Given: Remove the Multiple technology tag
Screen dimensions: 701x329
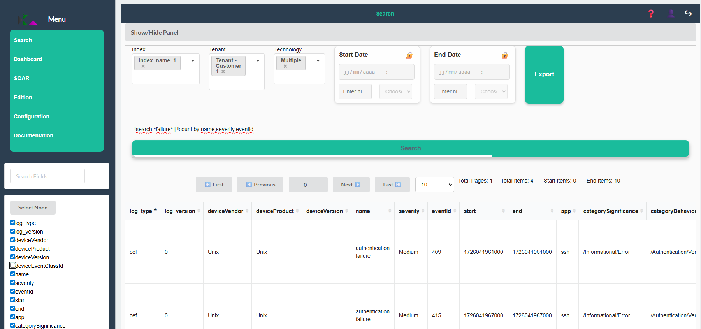Looking at the screenshot, I should tap(285, 66).
